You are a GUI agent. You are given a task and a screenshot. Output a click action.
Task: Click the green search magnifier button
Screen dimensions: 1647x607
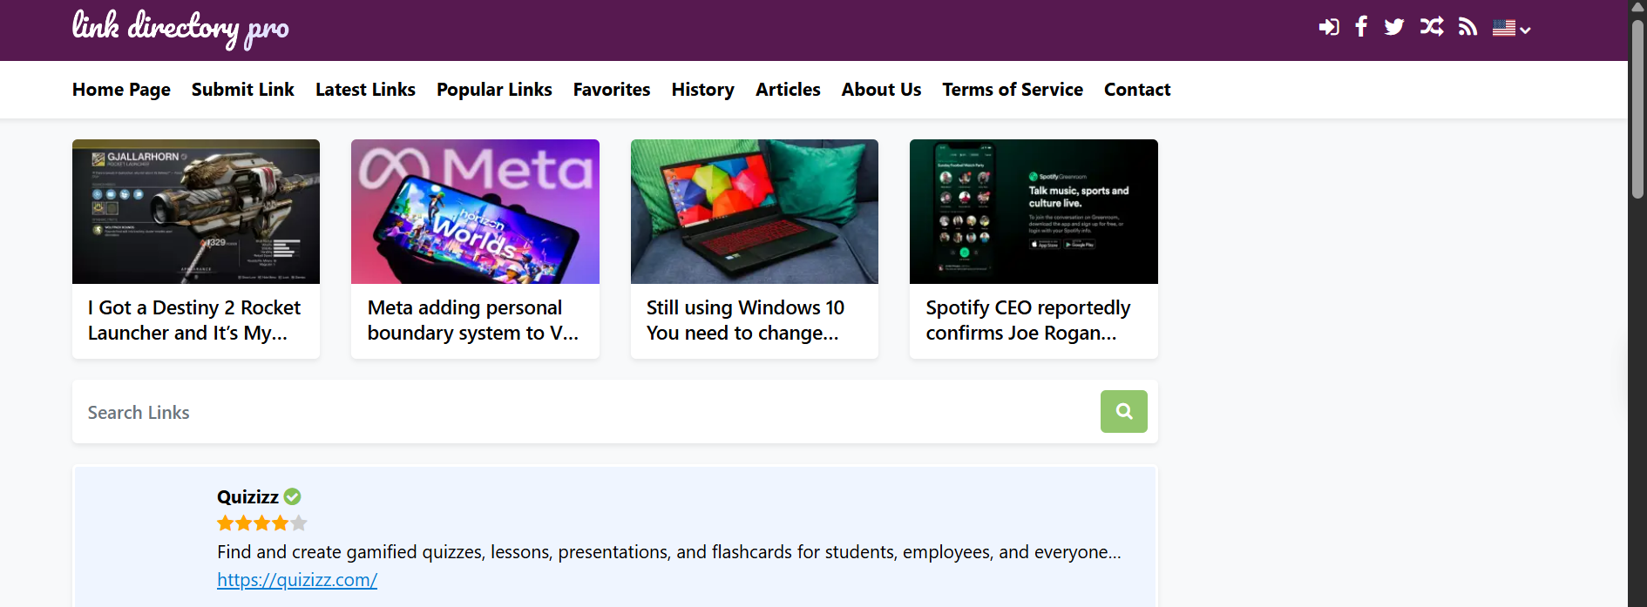pyautogui.click(x=1123, y=411)
